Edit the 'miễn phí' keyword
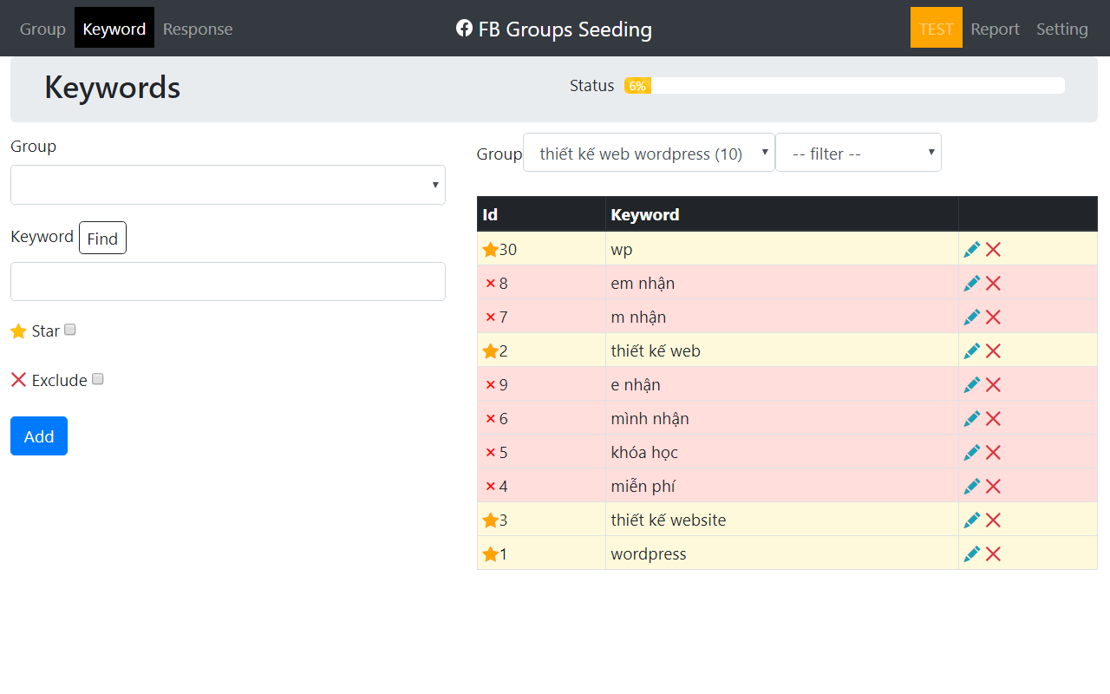 (972, 486)
